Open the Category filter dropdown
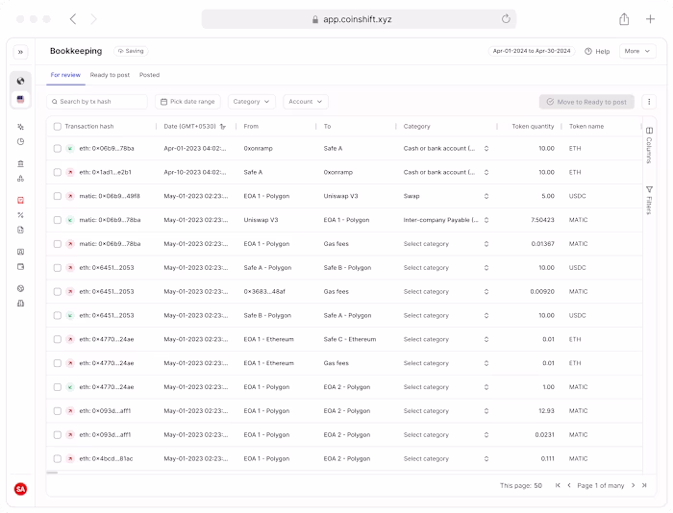 [252, 102]
